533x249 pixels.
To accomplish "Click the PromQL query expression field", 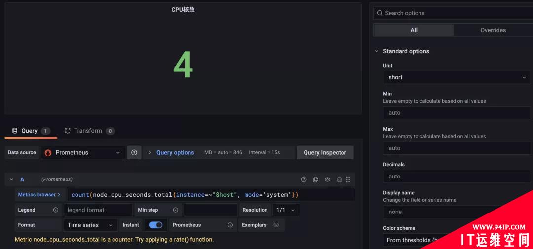I will coord(211,195).
